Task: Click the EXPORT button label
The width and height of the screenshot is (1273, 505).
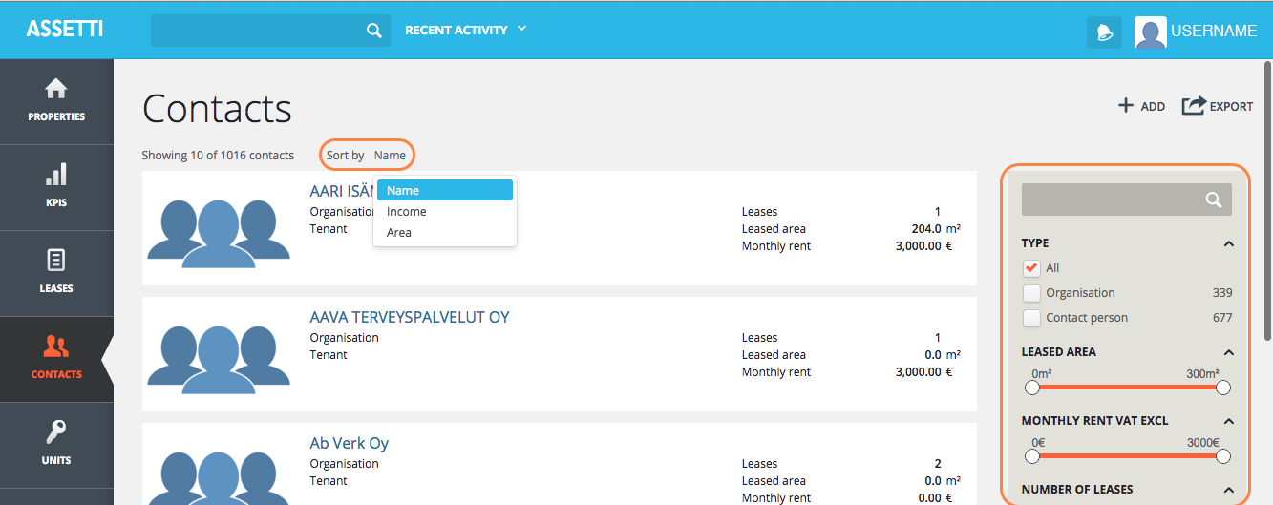Action: click(x=1232, y=107)
